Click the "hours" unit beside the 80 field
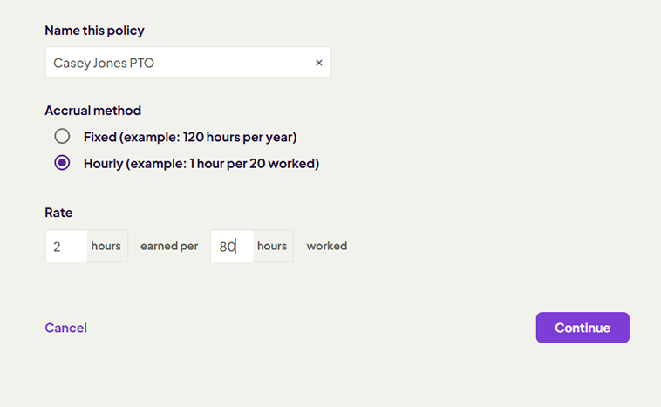Image resolution: width=661 pixels, height=407 pixels. coord(272,247)
